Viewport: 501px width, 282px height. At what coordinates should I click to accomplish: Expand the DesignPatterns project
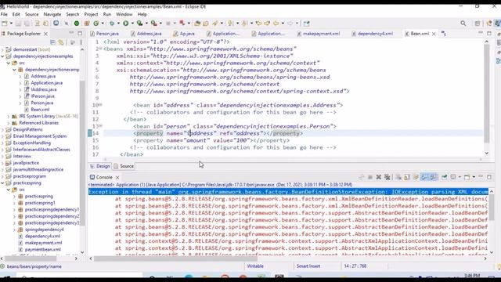coord(2,129)
